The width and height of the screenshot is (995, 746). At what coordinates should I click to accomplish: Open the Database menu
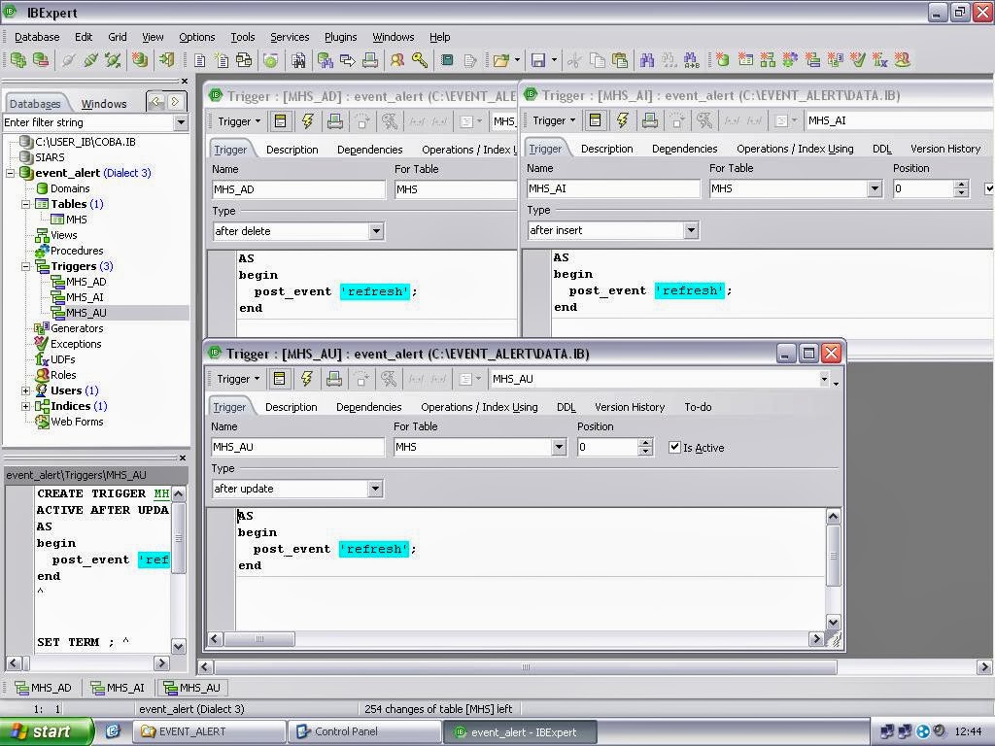(37, 37)
